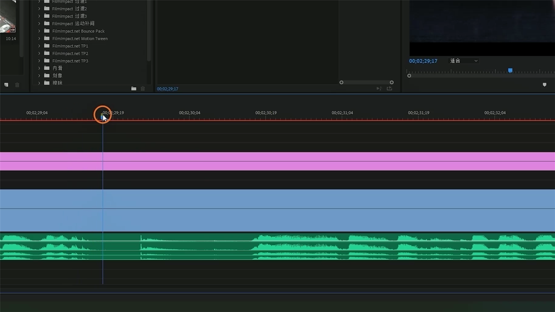Click ruler at 00;02;31;04
The width and height of the screenshot is (555, 312).
pyautogui.click(x=342, y=113)
